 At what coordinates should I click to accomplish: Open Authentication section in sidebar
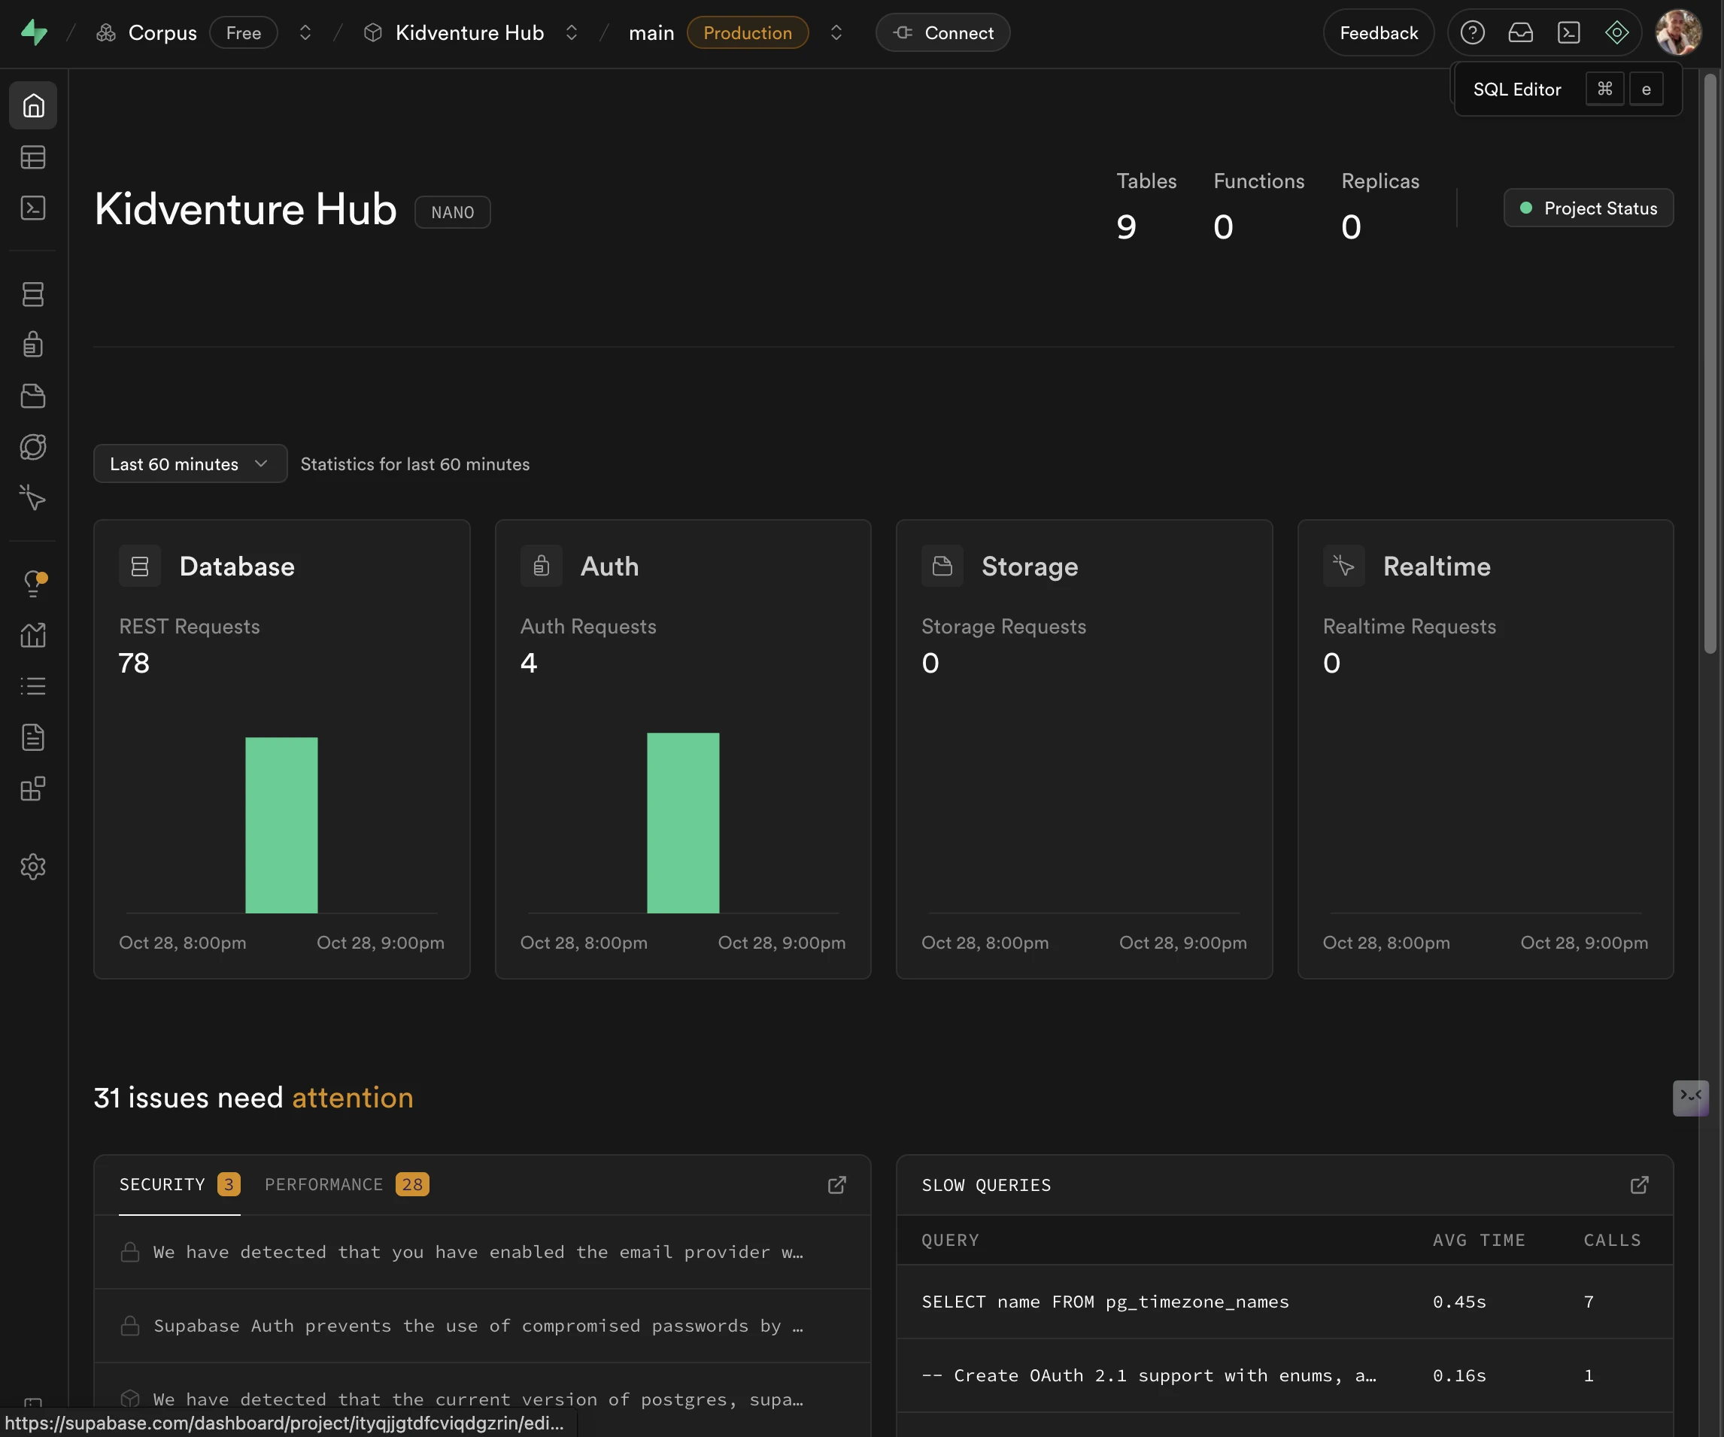[x=33, y=344]
